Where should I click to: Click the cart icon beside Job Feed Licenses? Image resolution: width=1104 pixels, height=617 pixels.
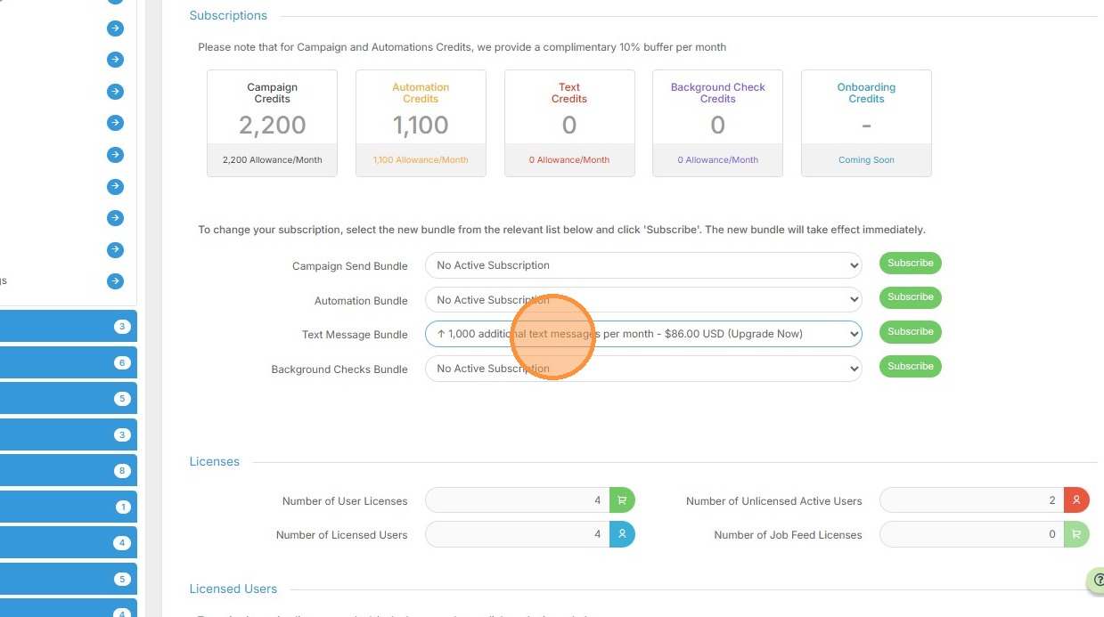pos(1076,534)
